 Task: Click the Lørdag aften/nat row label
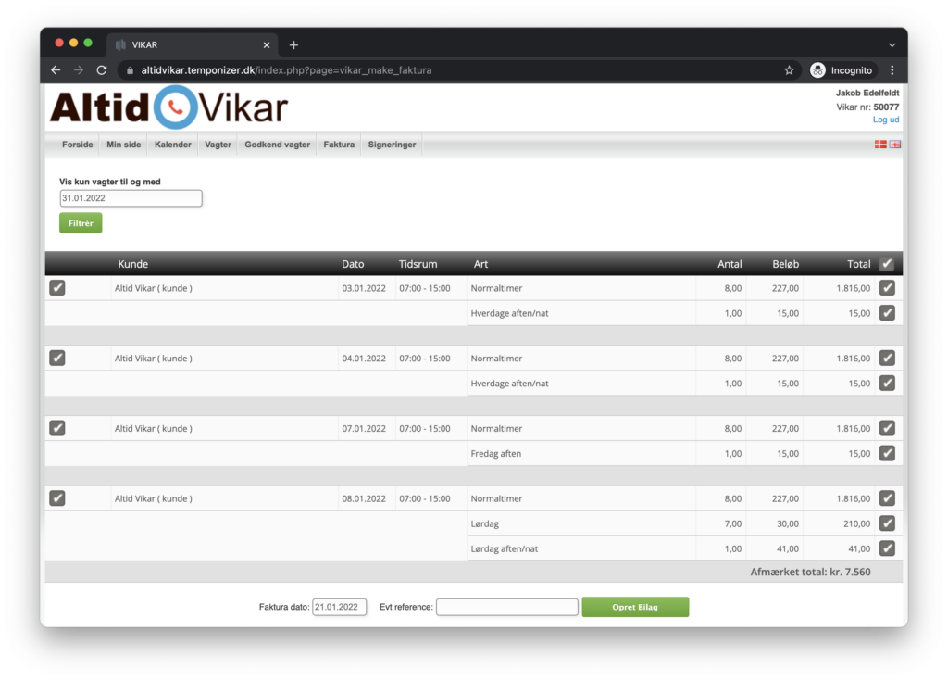click(x=505, y=549)
